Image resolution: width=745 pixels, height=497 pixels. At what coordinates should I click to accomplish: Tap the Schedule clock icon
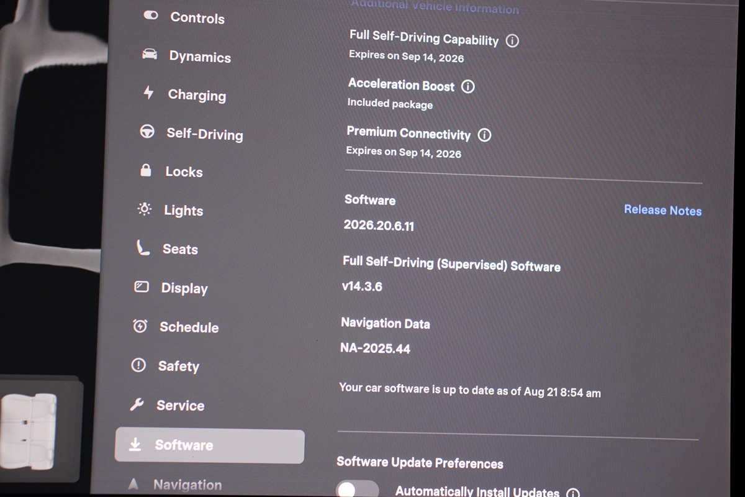click(140, 326)
